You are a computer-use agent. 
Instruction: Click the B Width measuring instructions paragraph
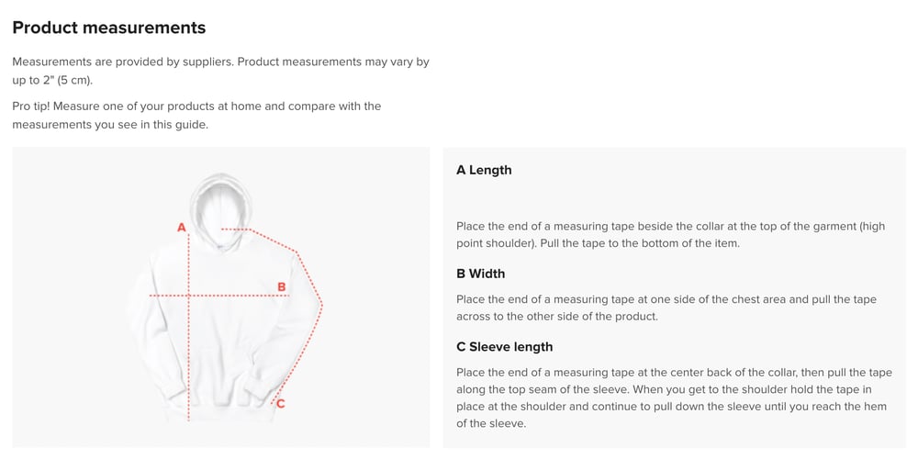[x=666, y=308]
